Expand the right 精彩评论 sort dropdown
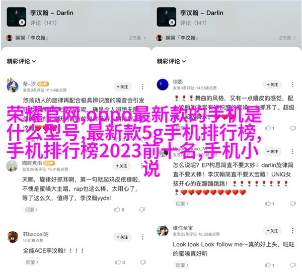Screen dimensions: 302x279 pyautogui.click(x=171, y=61)
